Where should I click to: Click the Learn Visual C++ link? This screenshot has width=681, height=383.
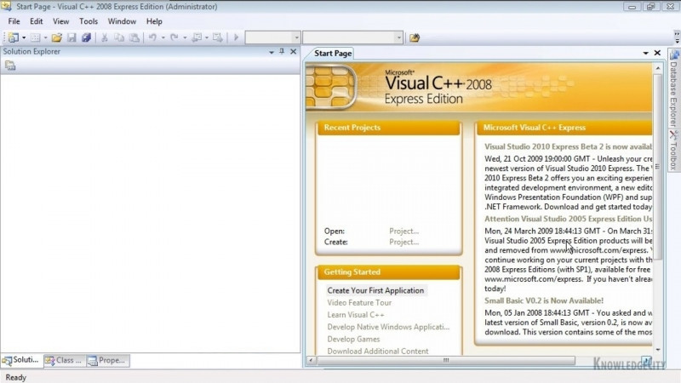point(356,315)
